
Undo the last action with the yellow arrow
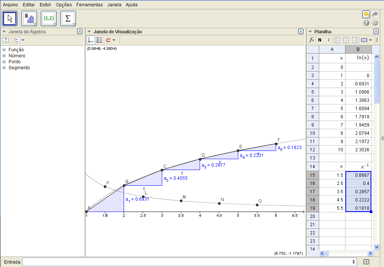pos(366,14)
